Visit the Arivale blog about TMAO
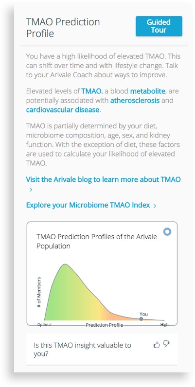The width and height of the screenshot is (195, 387). [x=104, y=179]
